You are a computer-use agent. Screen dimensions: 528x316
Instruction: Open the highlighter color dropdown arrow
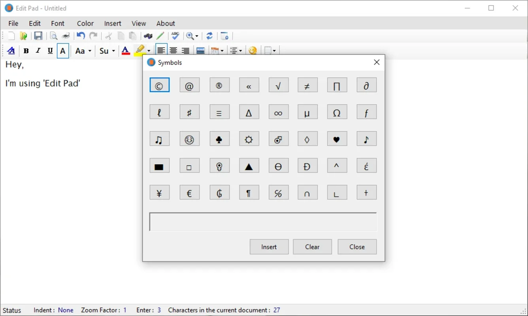coord(149,51)
